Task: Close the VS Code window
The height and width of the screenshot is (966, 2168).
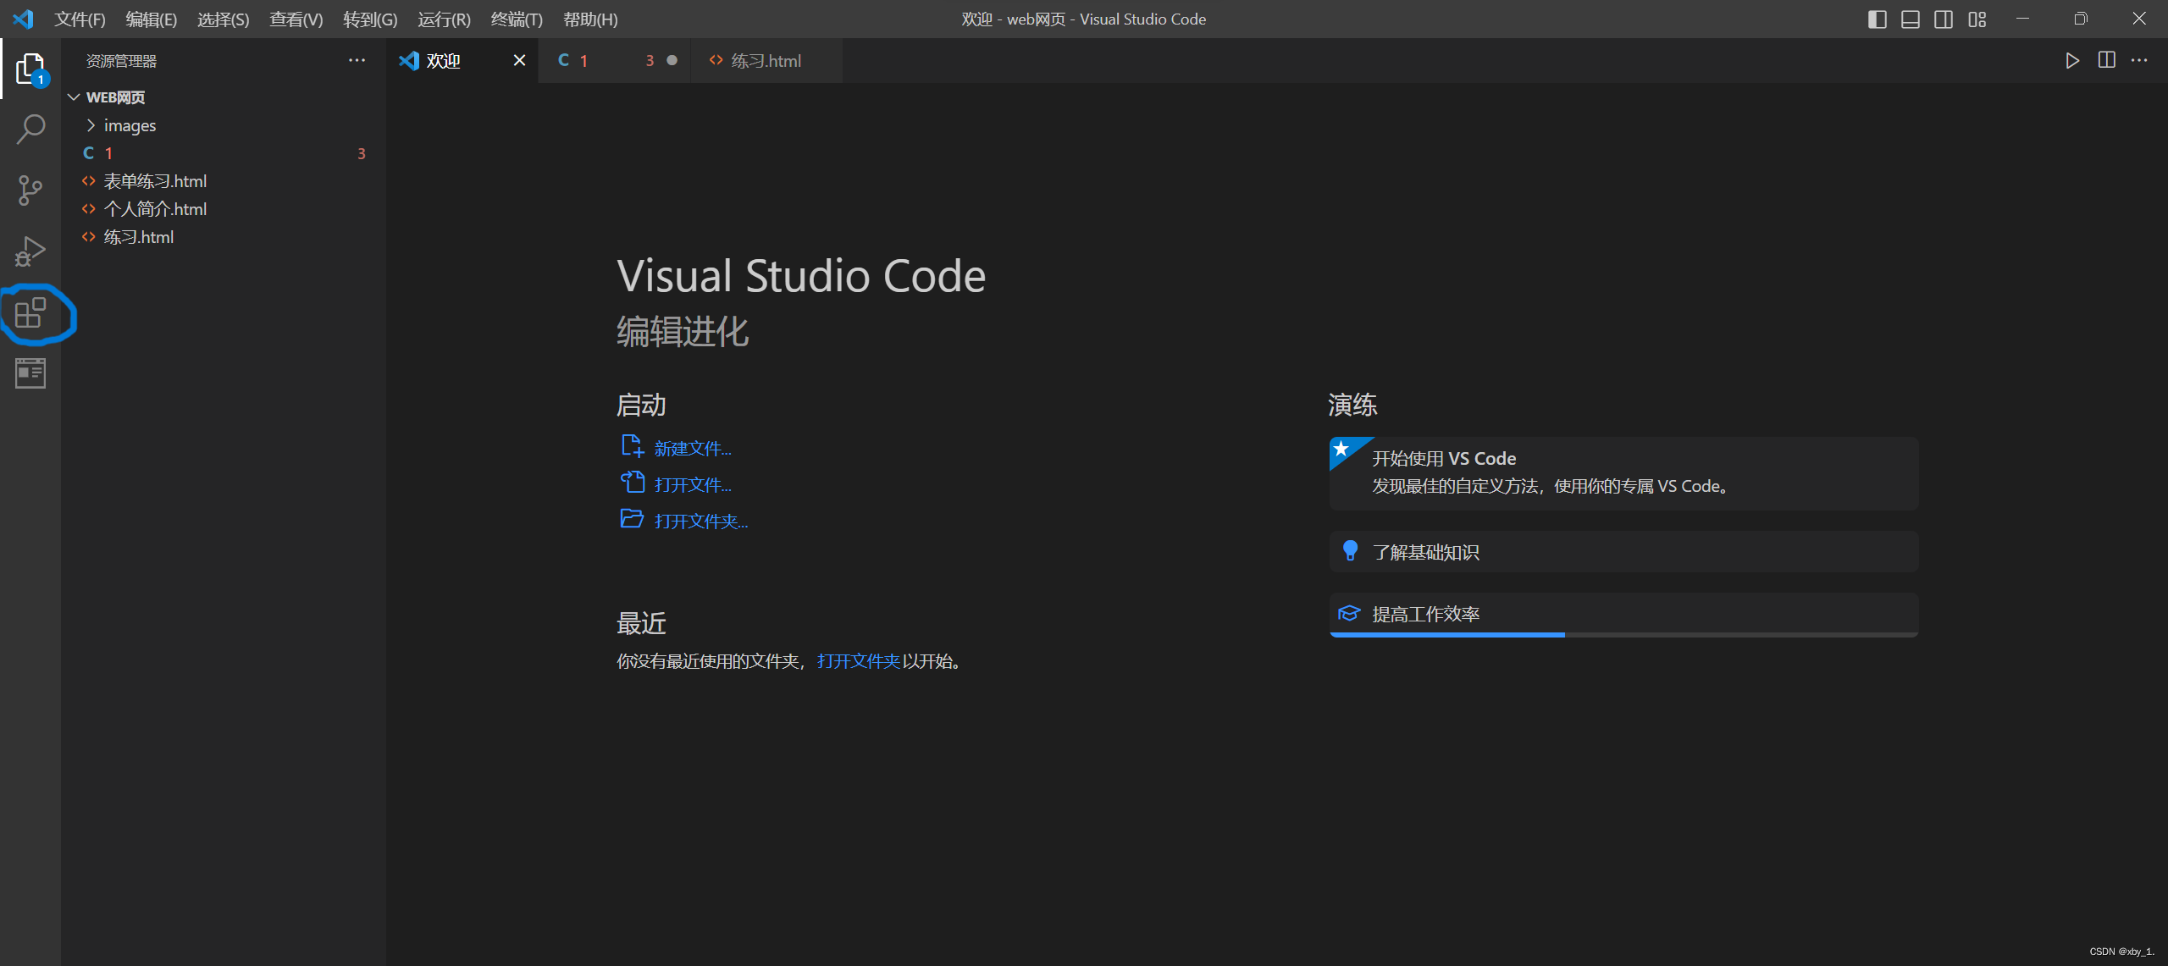Action: pos(2139,19)
